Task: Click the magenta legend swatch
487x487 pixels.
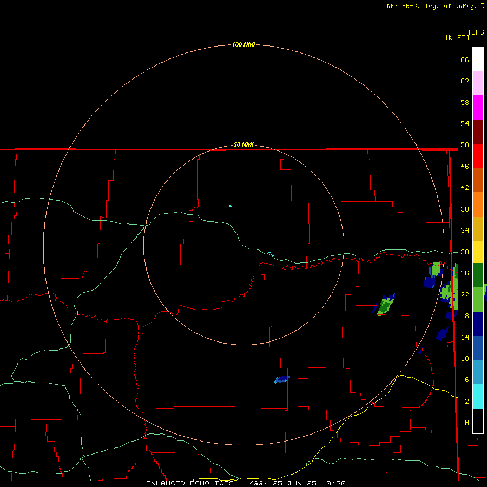Action: (478, 108)
